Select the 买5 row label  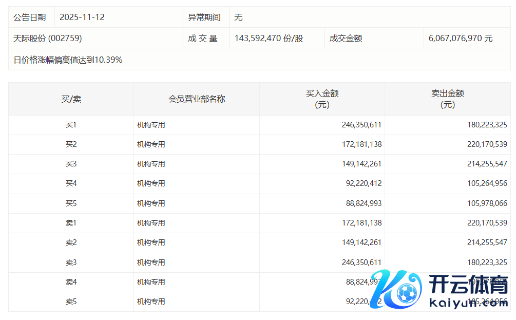click(x=71, y=203)
